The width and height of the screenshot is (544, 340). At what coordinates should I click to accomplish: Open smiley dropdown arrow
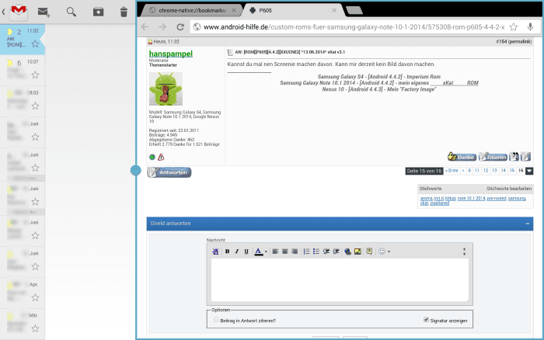point(389,252)
